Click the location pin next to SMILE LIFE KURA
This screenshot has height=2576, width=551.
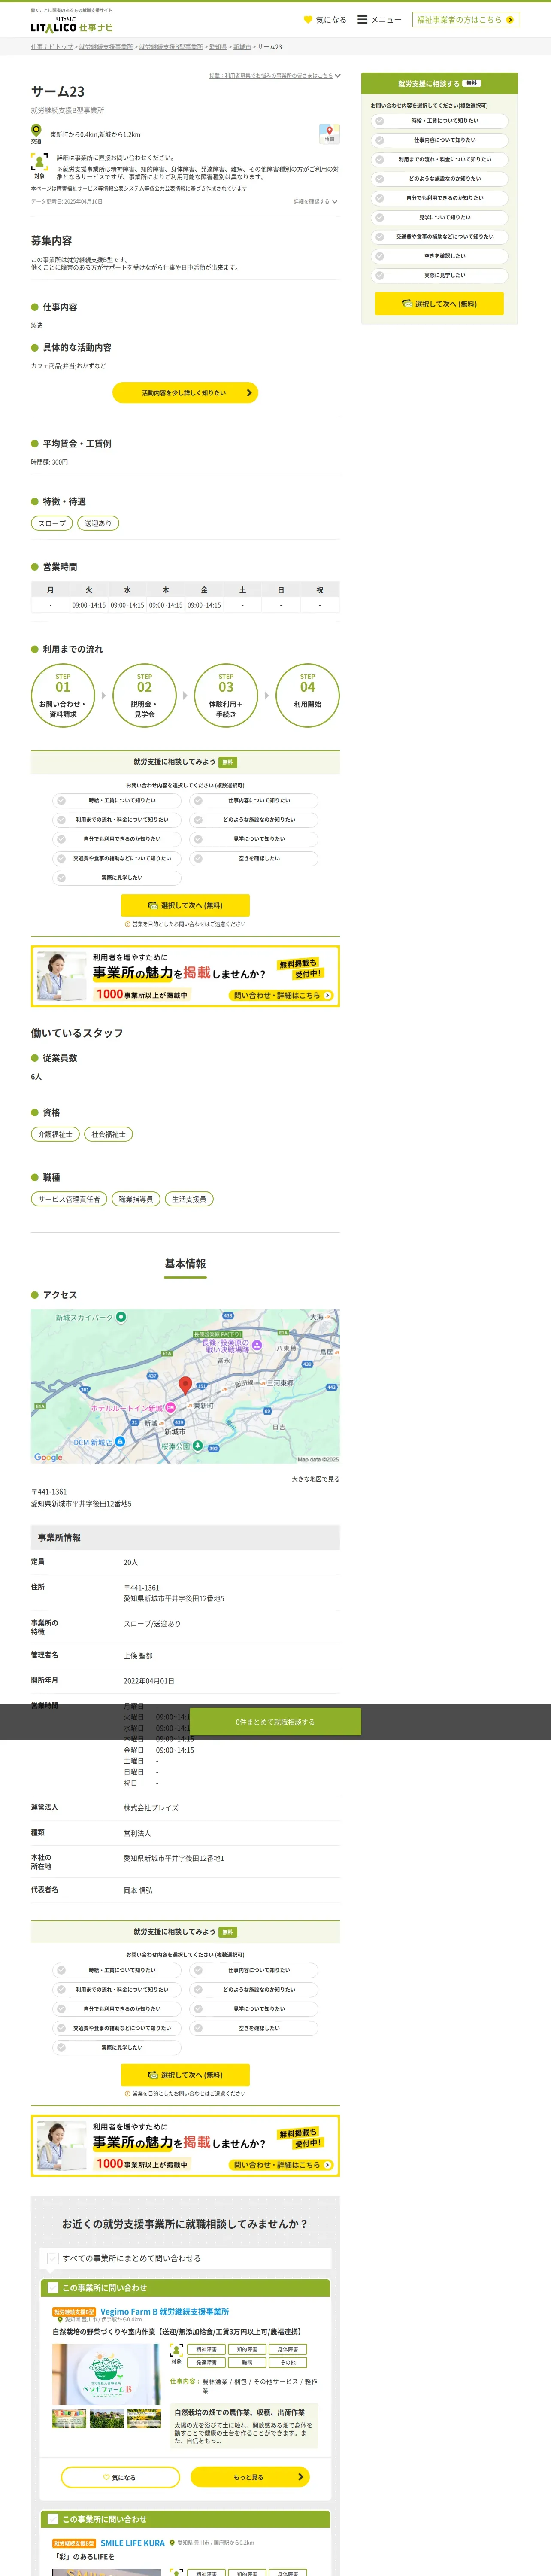pos(172,2542)
